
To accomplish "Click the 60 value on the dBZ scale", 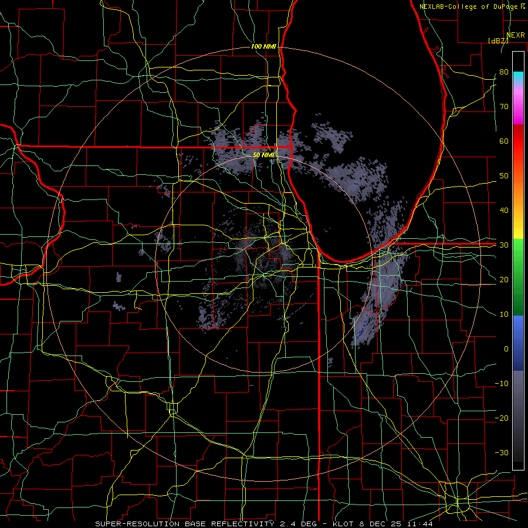I will point(504,141).
